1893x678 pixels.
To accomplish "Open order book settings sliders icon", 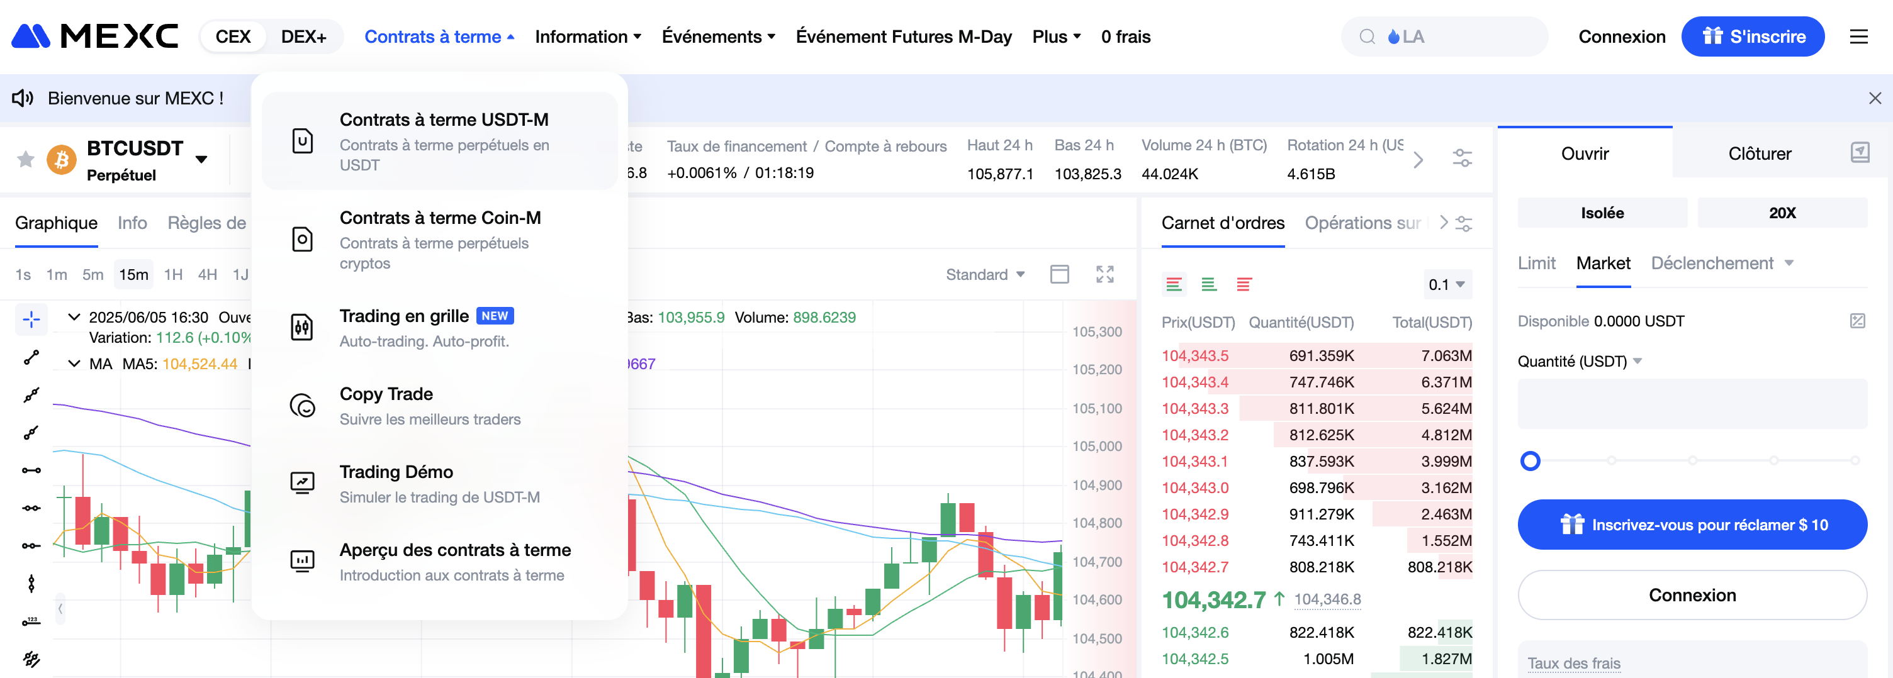I will (1464, 223).
